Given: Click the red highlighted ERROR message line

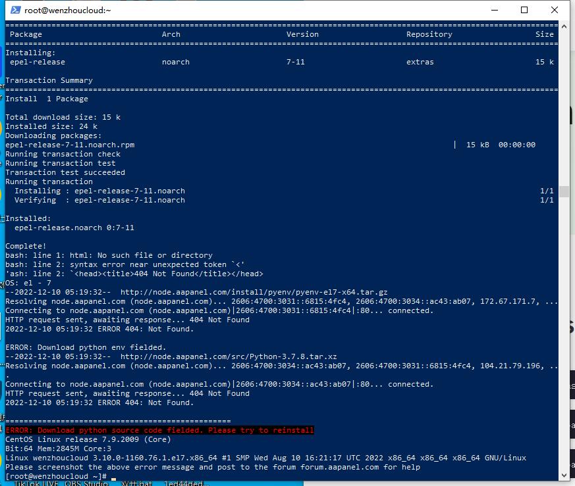Looking at the screenshot, I should [159, 430].
